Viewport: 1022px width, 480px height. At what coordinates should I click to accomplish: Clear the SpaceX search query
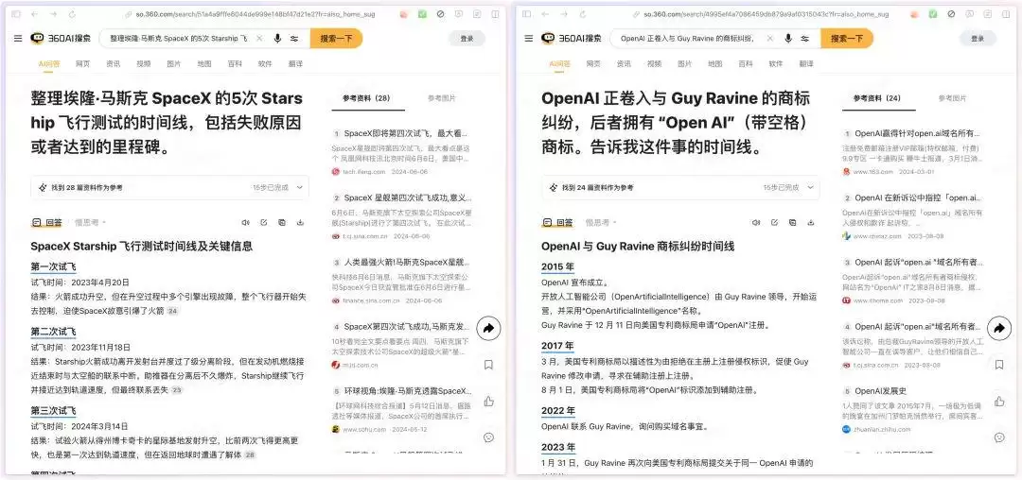coord(258,39)
